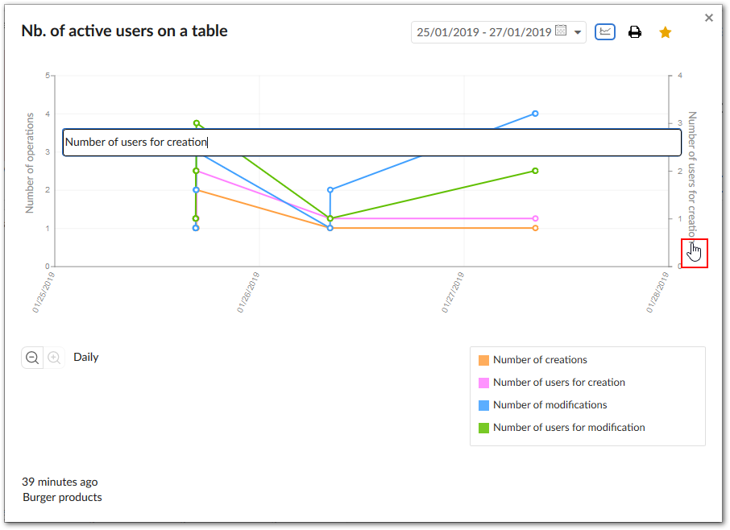The image size is (730, 530).
Task: Click the chart title 'Nb. of active users on a table'
Action: point(124,31)
